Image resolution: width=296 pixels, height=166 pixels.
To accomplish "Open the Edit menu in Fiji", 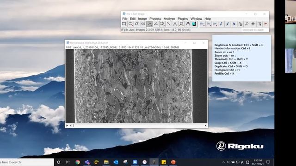I will point(133,18).
